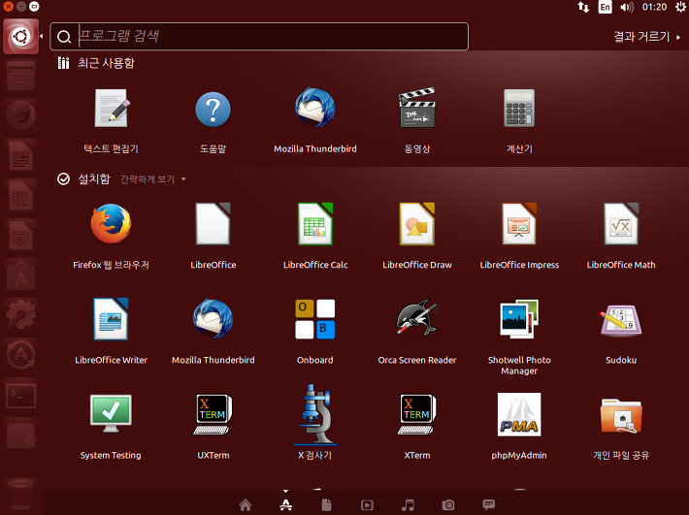Click the 프로그램 검색 search field
Screen dimensions: 689x515
point(259,37)
